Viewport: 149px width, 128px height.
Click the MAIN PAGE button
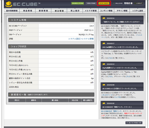click(91, 3)
